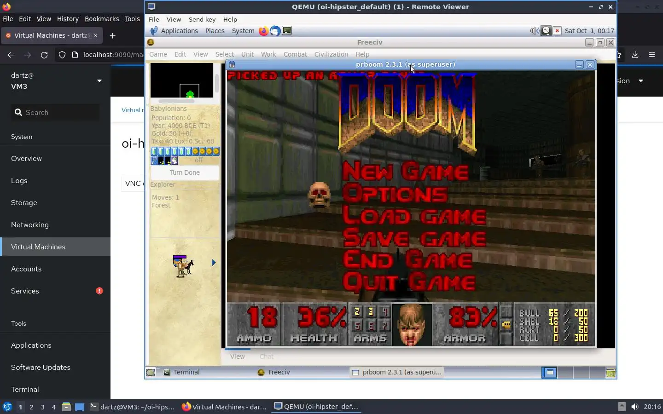Click host volume icon in system tray
The height and width of the screenshot is (414, 663).
(x=635, y=407)
